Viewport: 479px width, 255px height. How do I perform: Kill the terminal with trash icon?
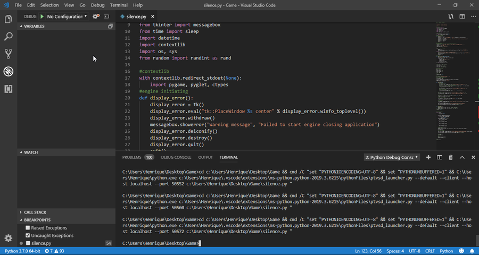[451, 157]
